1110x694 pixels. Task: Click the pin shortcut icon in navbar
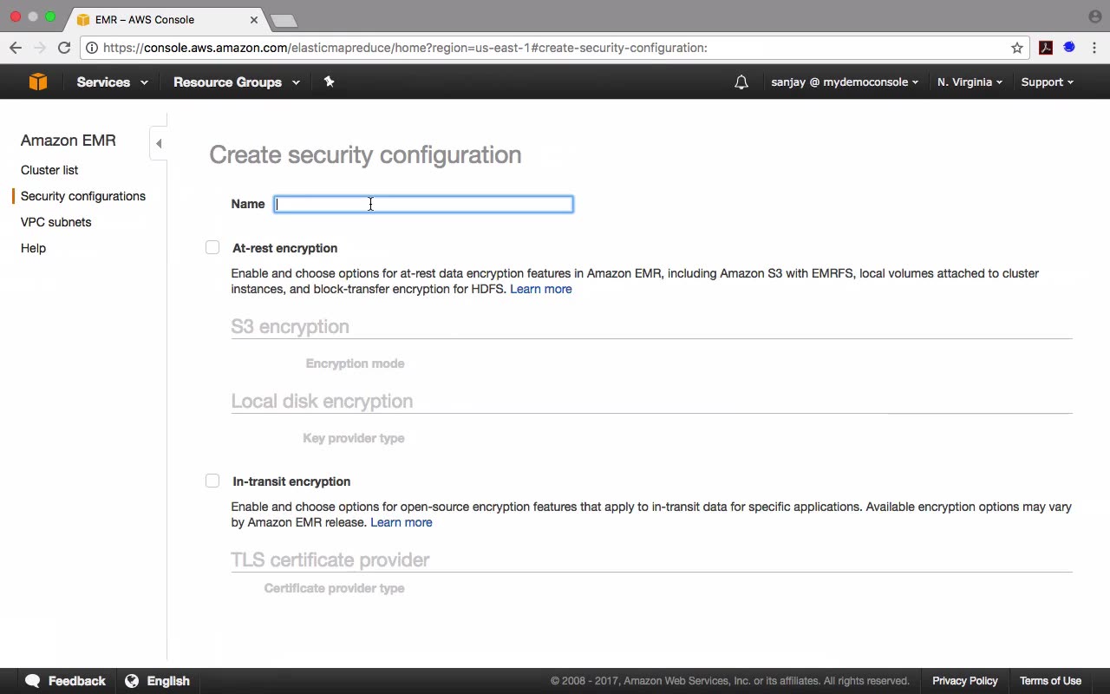coord(329,82)
